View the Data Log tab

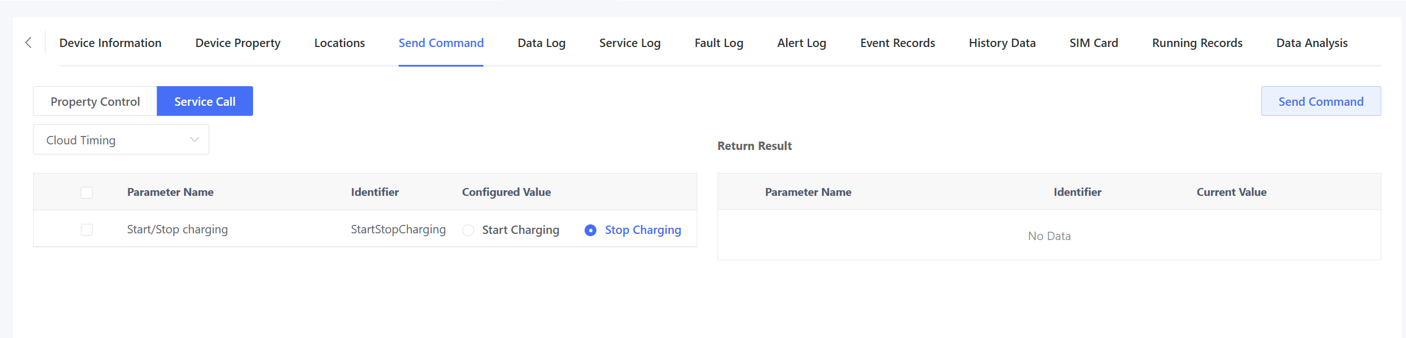(541, 43)
